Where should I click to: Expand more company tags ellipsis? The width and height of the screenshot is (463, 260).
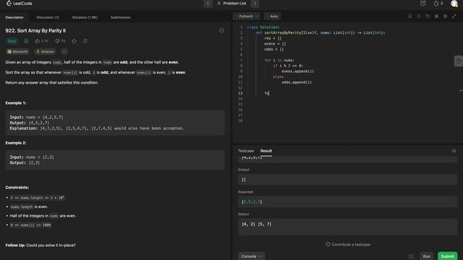(x=64, y=51)
